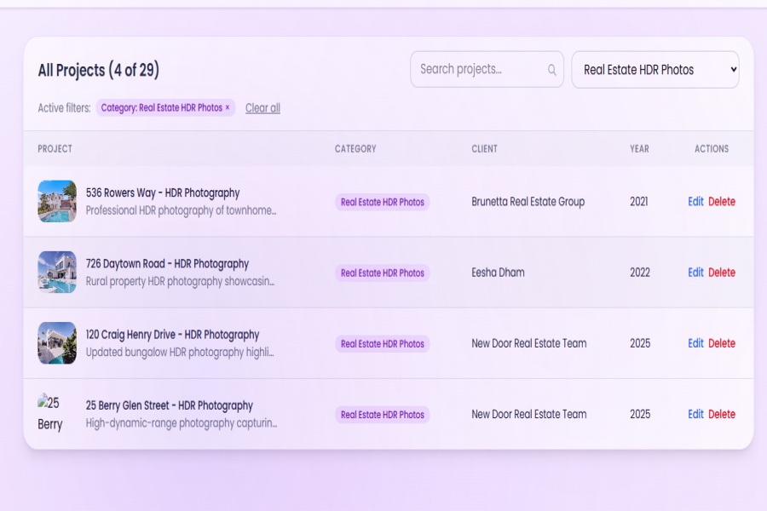Delete the 120 Craig Henry Drive project

721,343
